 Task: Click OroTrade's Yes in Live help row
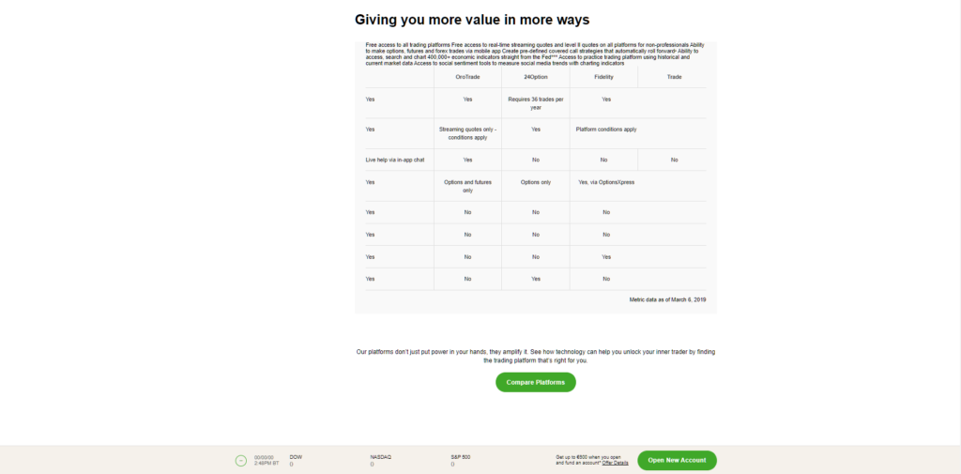tap(467, 160)
